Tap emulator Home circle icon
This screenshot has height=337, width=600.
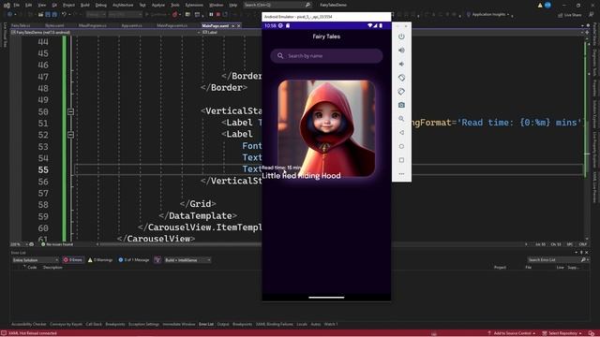(x=401, y=146)
